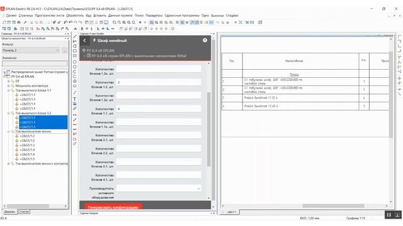Click the Zoom out magnifier icon
The width and height of the screenshot is (403, 226).
128,23
